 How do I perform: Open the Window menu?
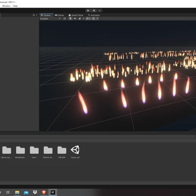tap(6, 6)
